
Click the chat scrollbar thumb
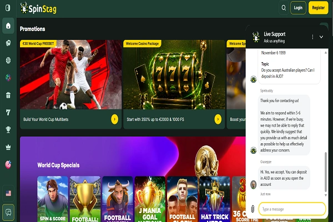click(326, 172)
